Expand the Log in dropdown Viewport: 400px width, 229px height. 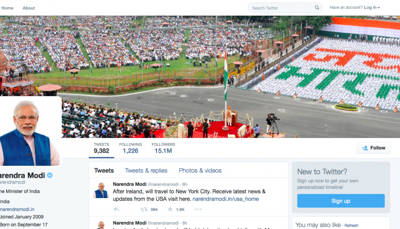[372, 8]
